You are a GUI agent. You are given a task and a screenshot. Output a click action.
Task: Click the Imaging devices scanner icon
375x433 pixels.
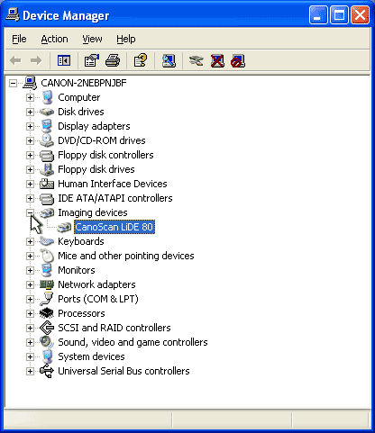click(x=47, y=212)
